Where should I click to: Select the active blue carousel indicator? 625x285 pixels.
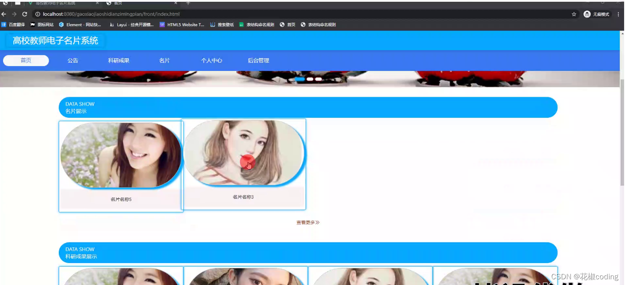300,79
